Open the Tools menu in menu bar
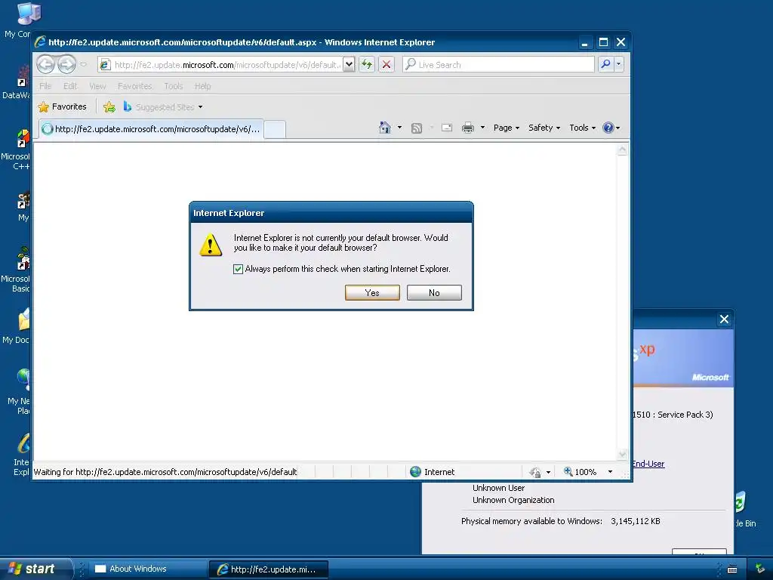Viewport: 773px width, 580px height. (174, 86)
